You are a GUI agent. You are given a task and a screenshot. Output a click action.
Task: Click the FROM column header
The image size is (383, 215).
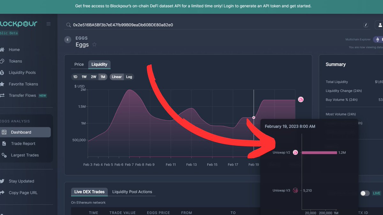187,213
